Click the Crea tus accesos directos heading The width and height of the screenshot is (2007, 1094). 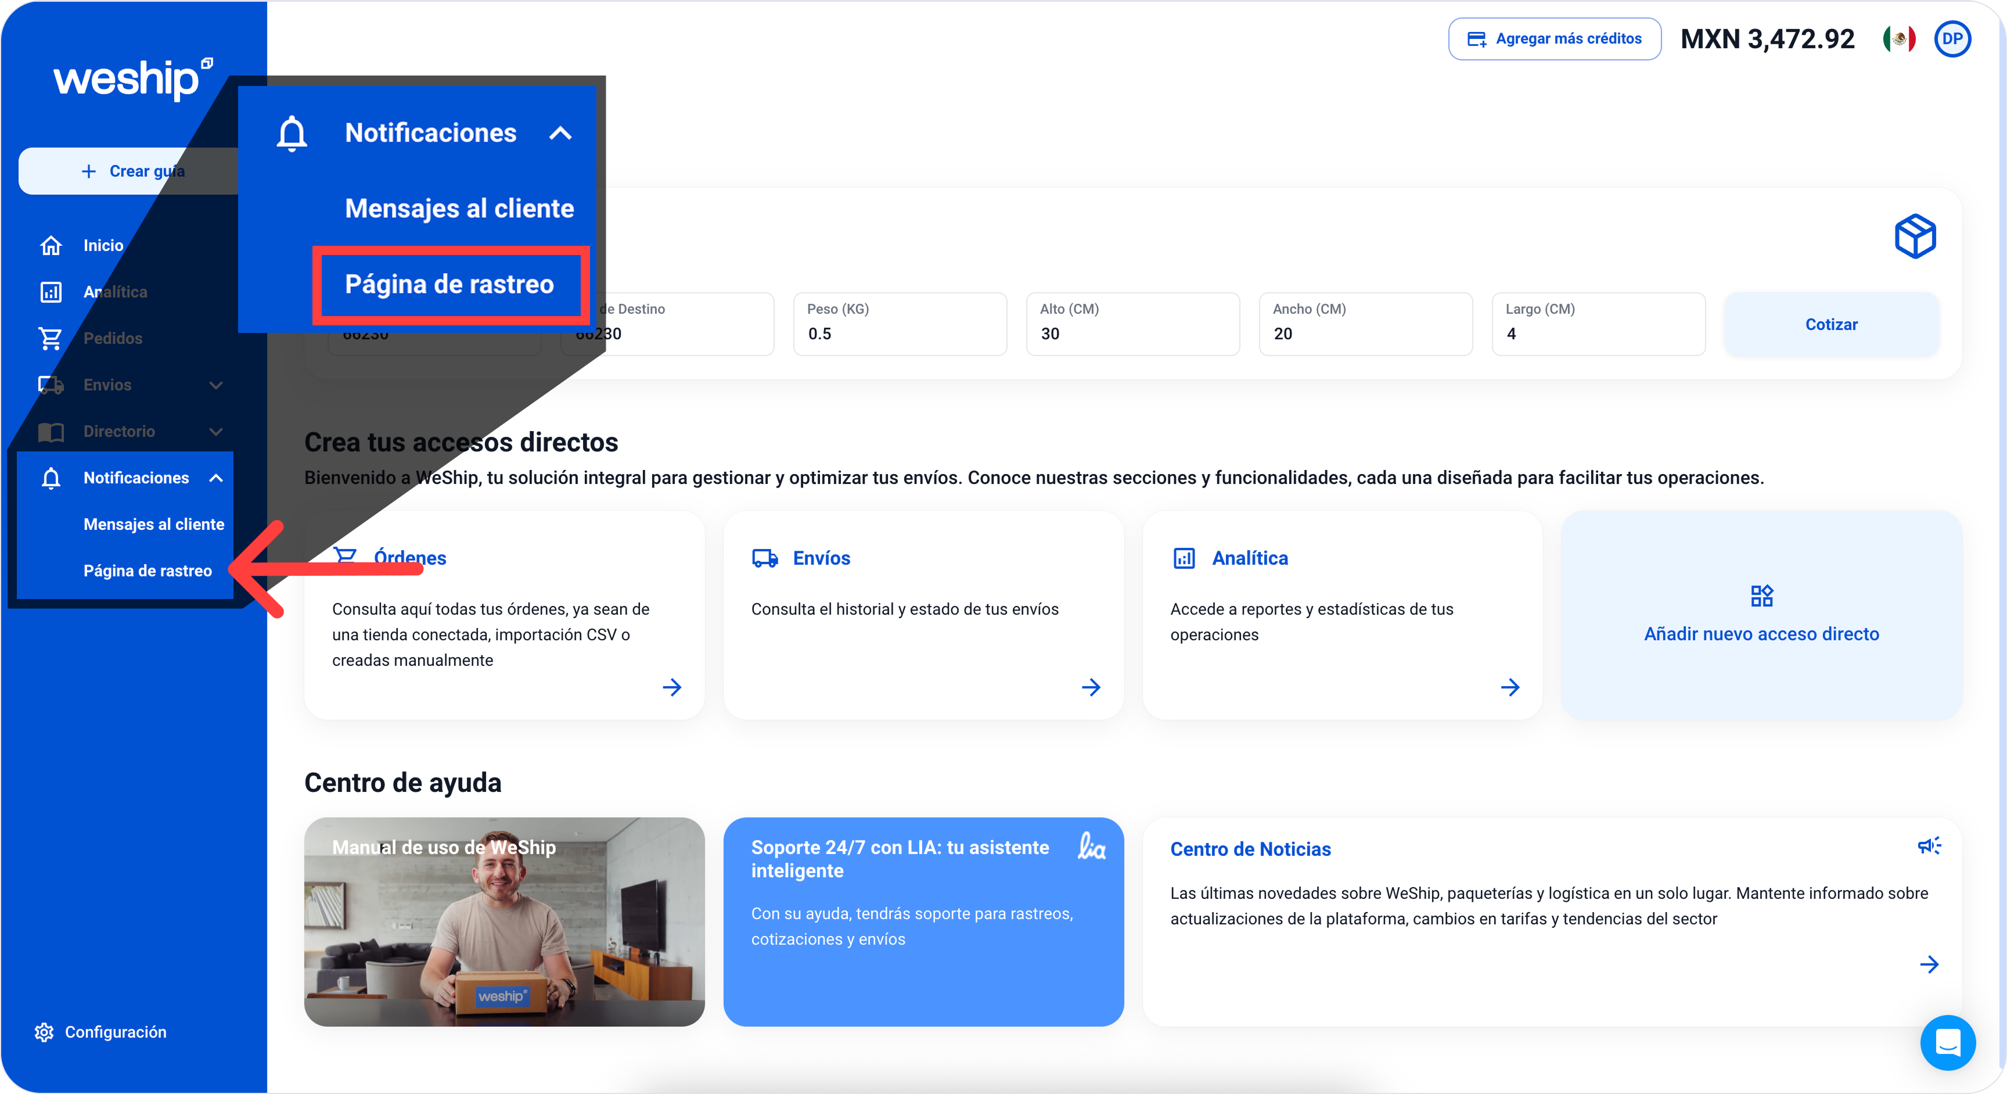(x=461, y=443)
